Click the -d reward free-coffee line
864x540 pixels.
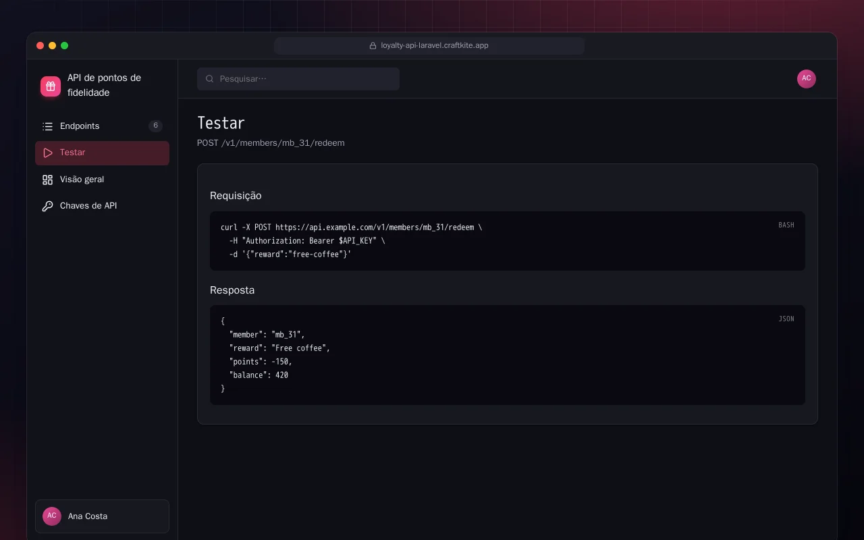click(290, 254)
